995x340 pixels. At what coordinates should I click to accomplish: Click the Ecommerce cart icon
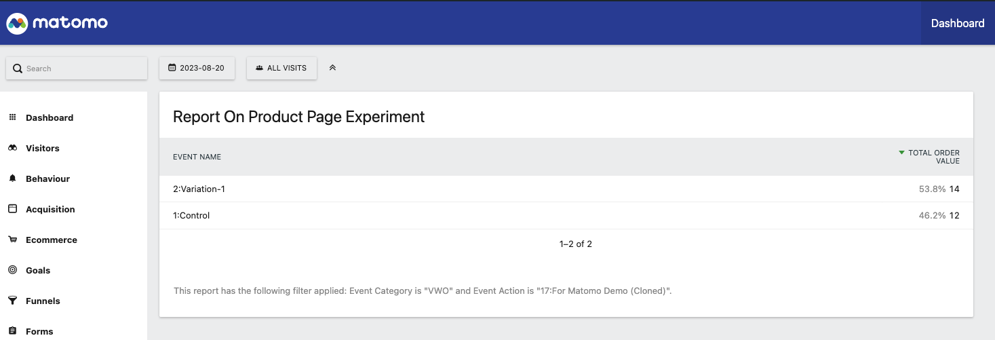[x=12, y=240]
